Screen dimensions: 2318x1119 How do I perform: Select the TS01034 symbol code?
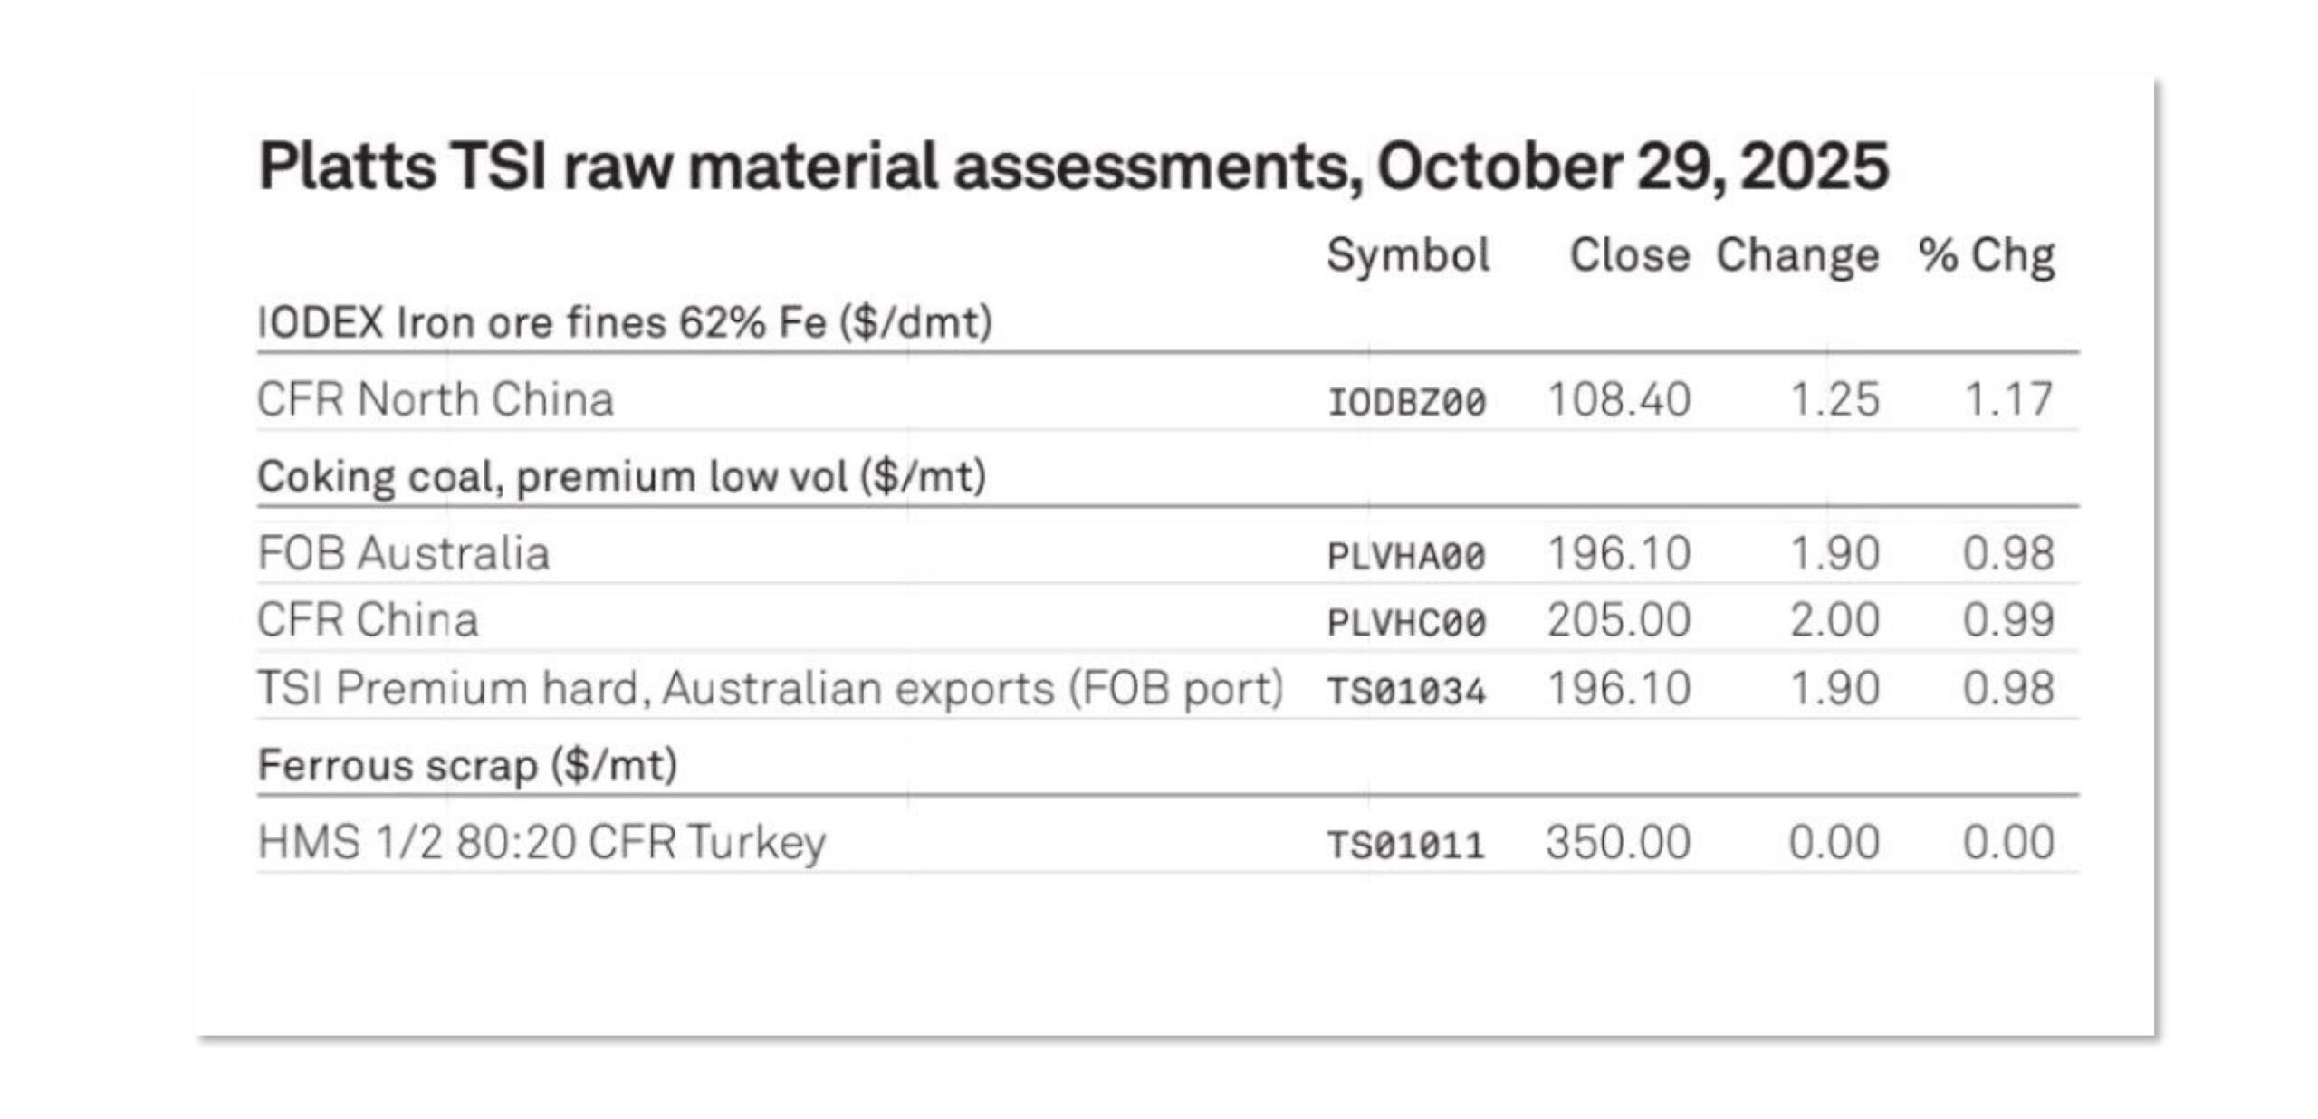click(x=1406, y=692)
